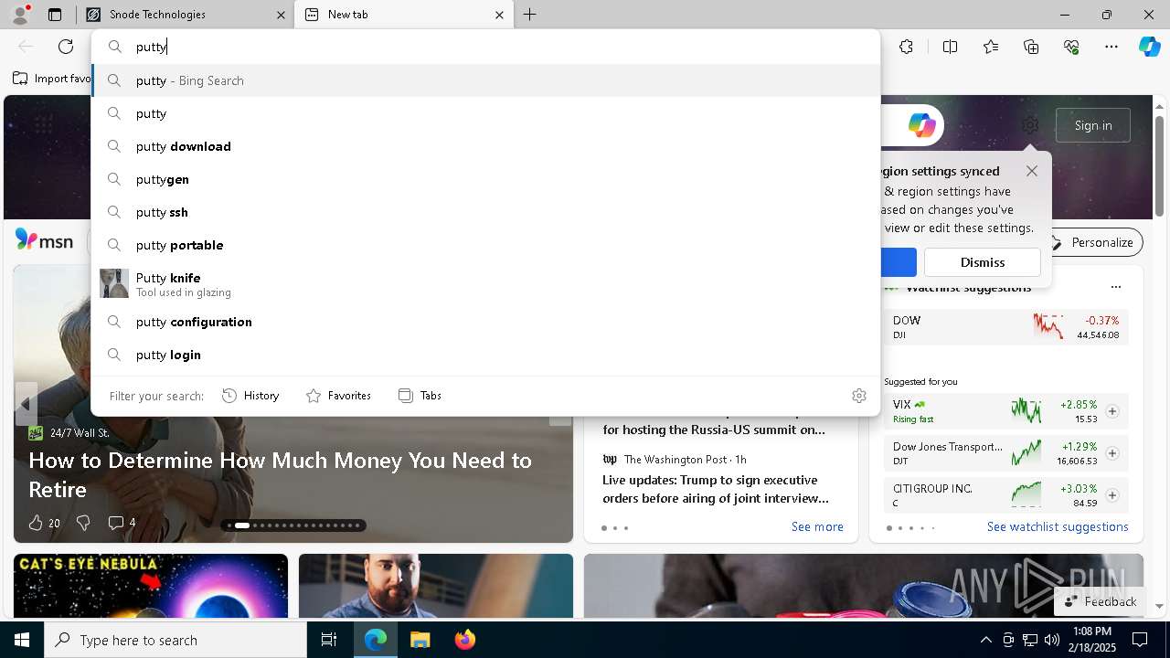Viewport: 1170px width, 658px height.
Task: Open the retirement money article headline
Action: tap(280, 474)
